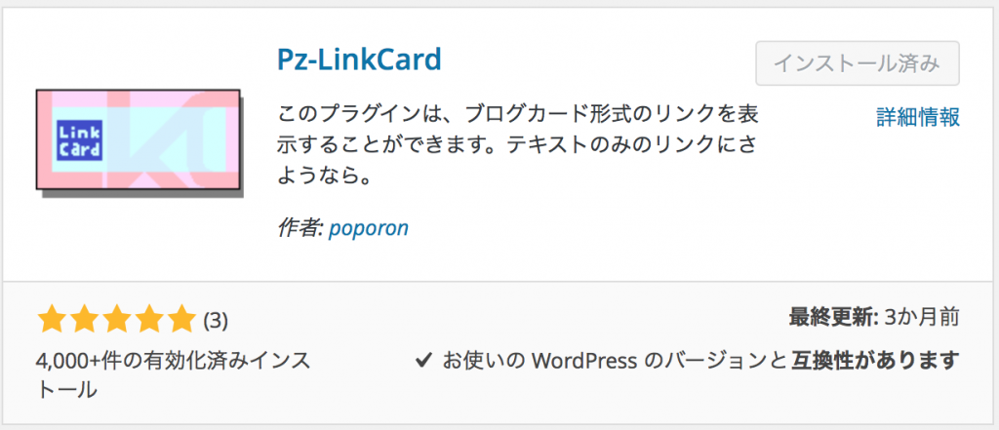999x430 pixels.
Task: Click the fifth rating star
Action: point(180,319)
